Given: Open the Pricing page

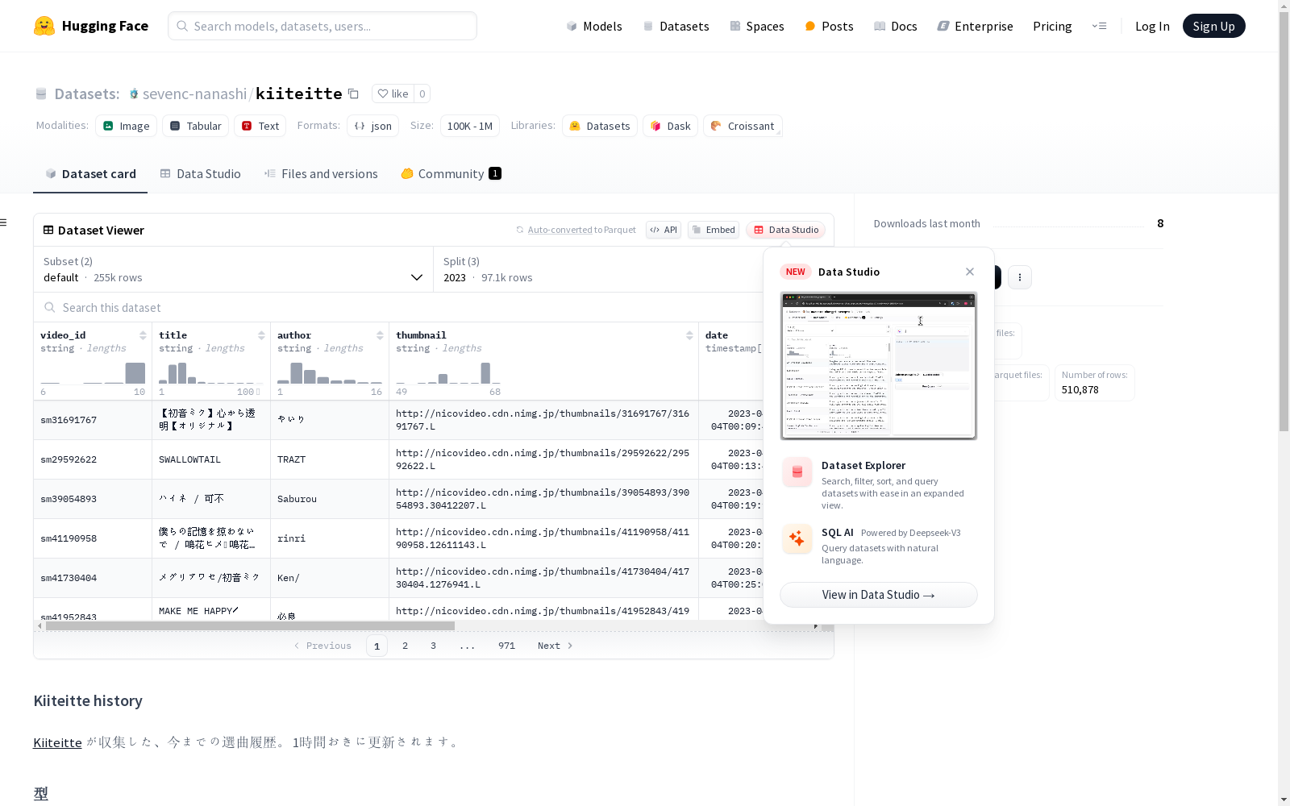Looking at the screenshot, I should pos(1052,26).
